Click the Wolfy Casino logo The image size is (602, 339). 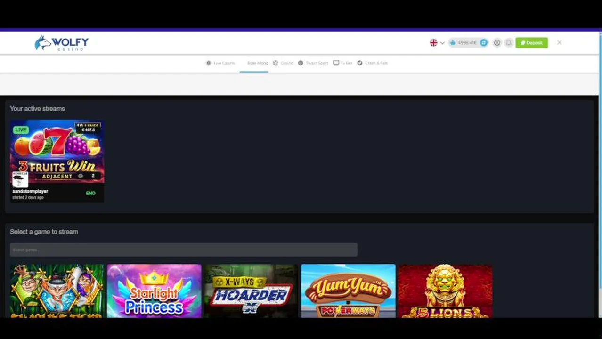62,43
